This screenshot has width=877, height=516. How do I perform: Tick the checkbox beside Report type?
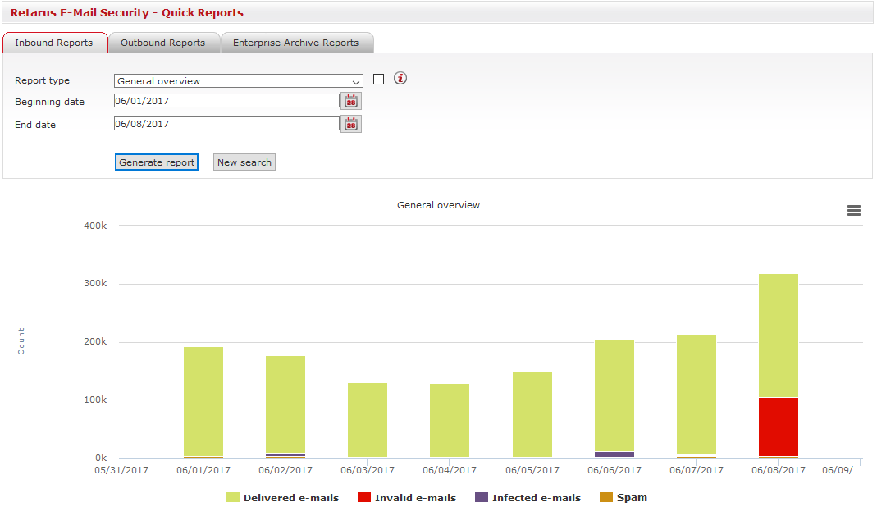coord(378,80)
